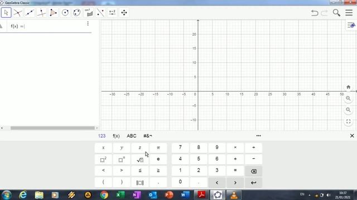Open the main hamburger menu
The image size is (357, 200).
click(349, 12)
